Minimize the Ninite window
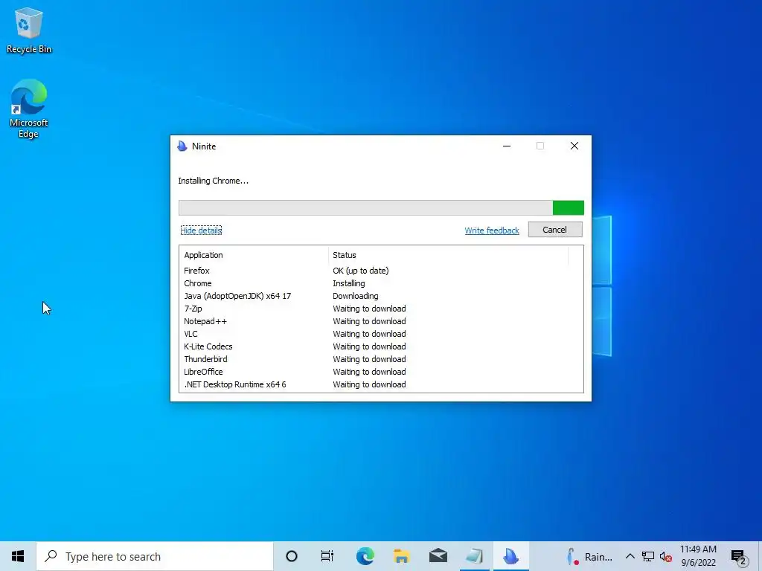Image resolution: width=762 pixels, height=571 pixels. [x=506, y=146]
